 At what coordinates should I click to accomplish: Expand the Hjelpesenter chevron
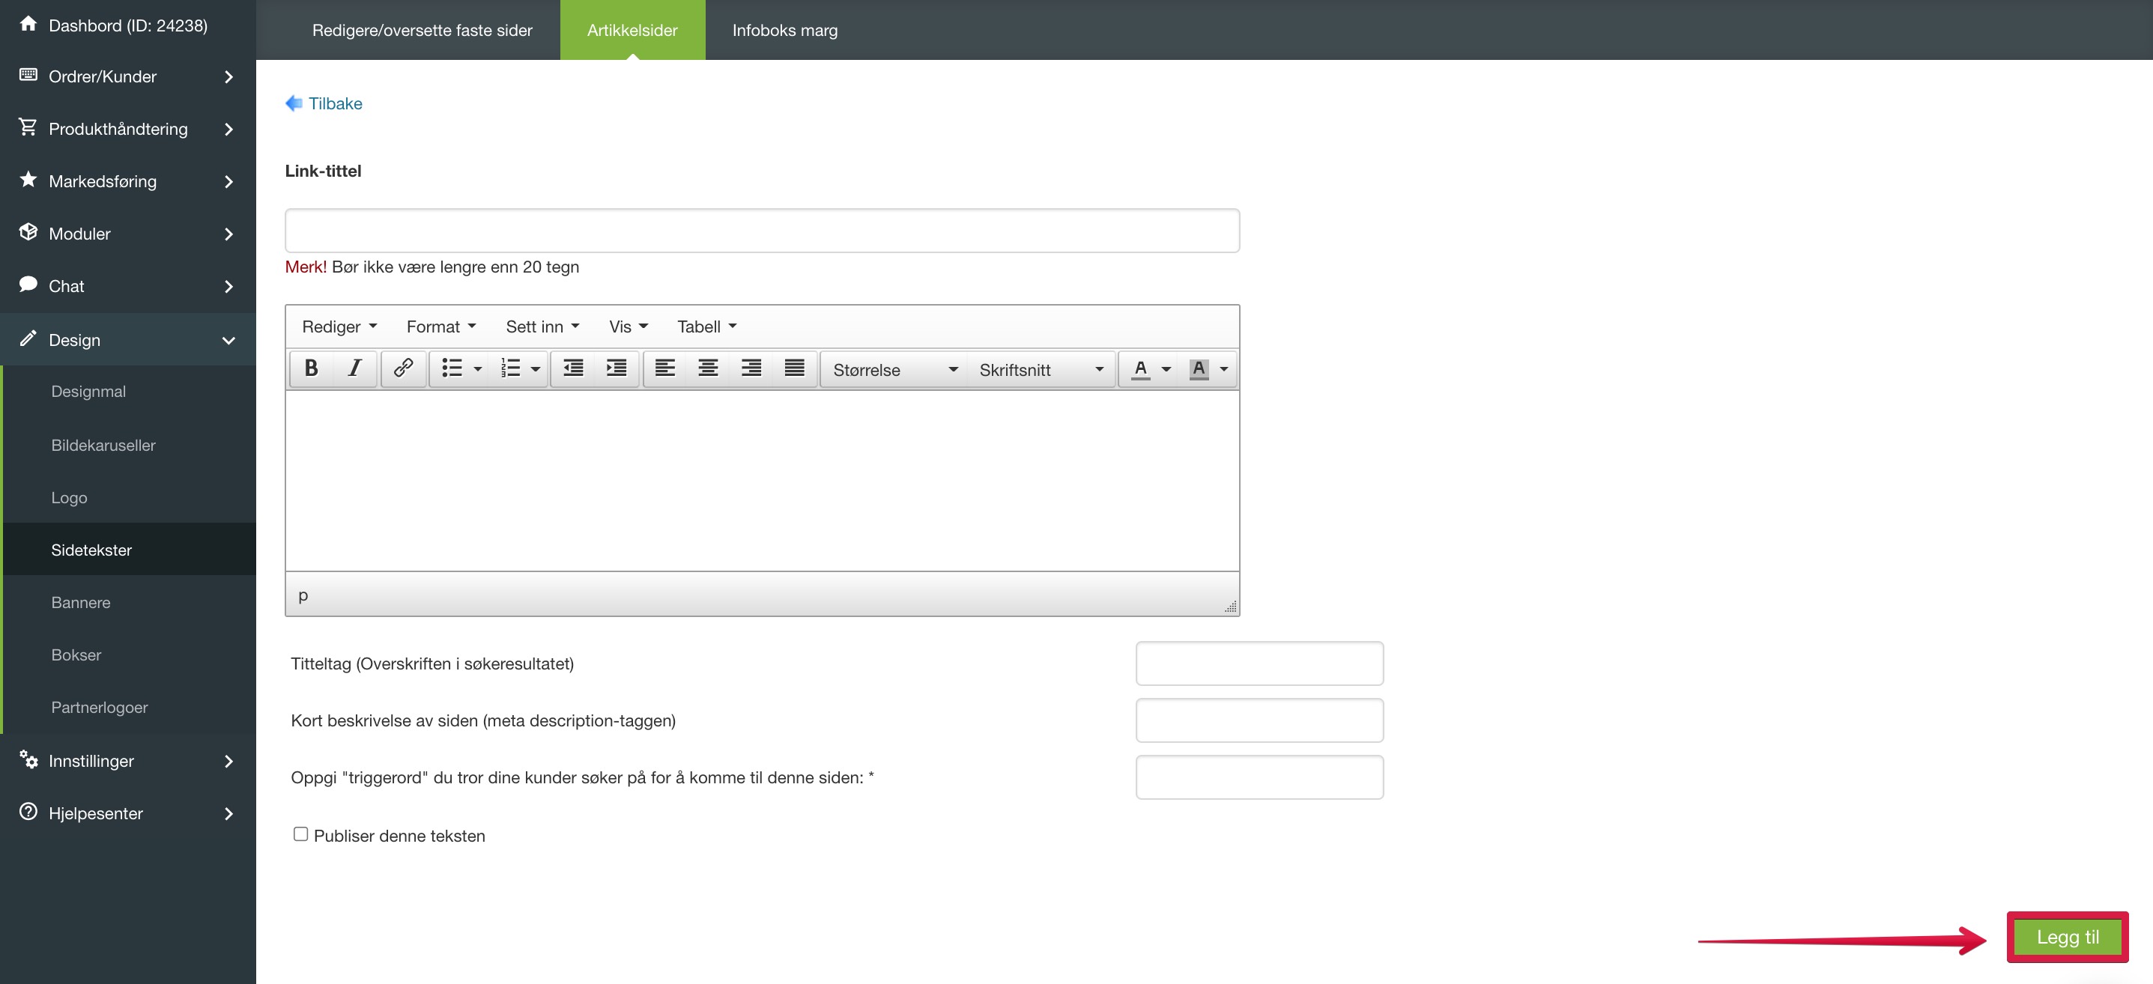tap(228, 813)
